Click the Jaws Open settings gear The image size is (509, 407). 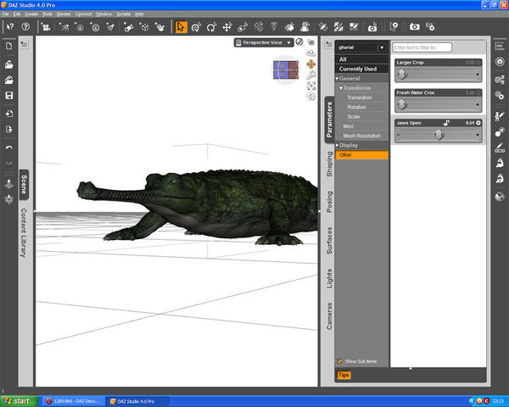[478, 123]
